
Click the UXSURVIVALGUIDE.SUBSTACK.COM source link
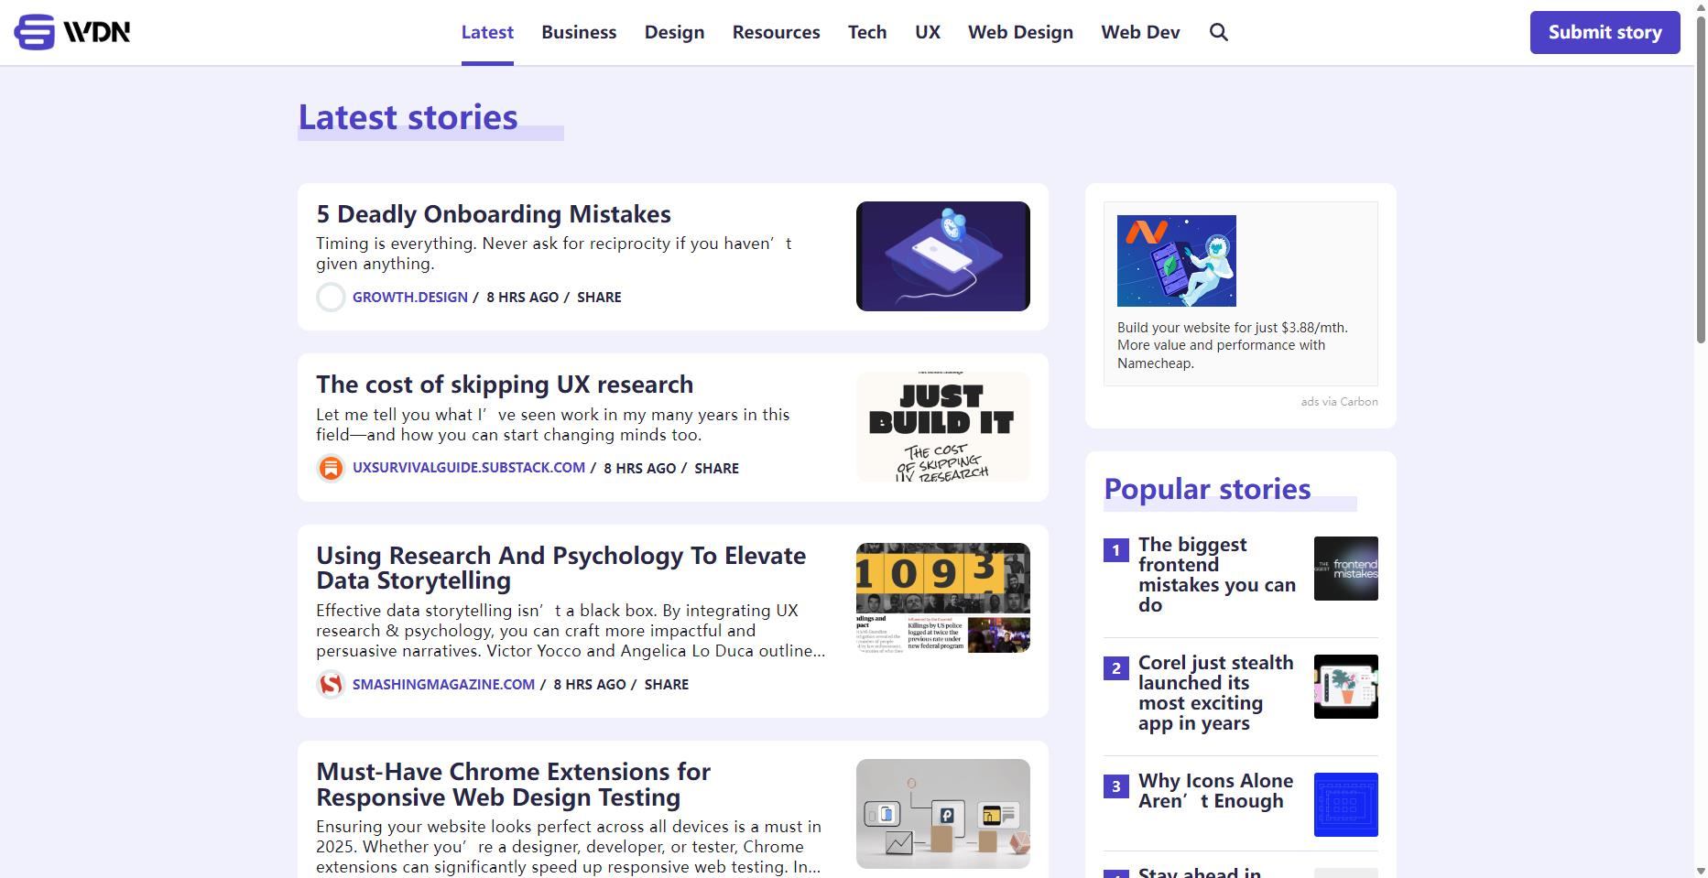pos(469,468)
